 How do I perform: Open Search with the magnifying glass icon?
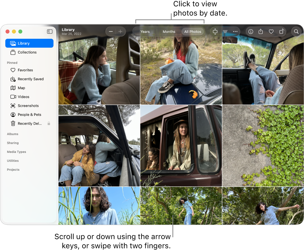coord(296,31)
